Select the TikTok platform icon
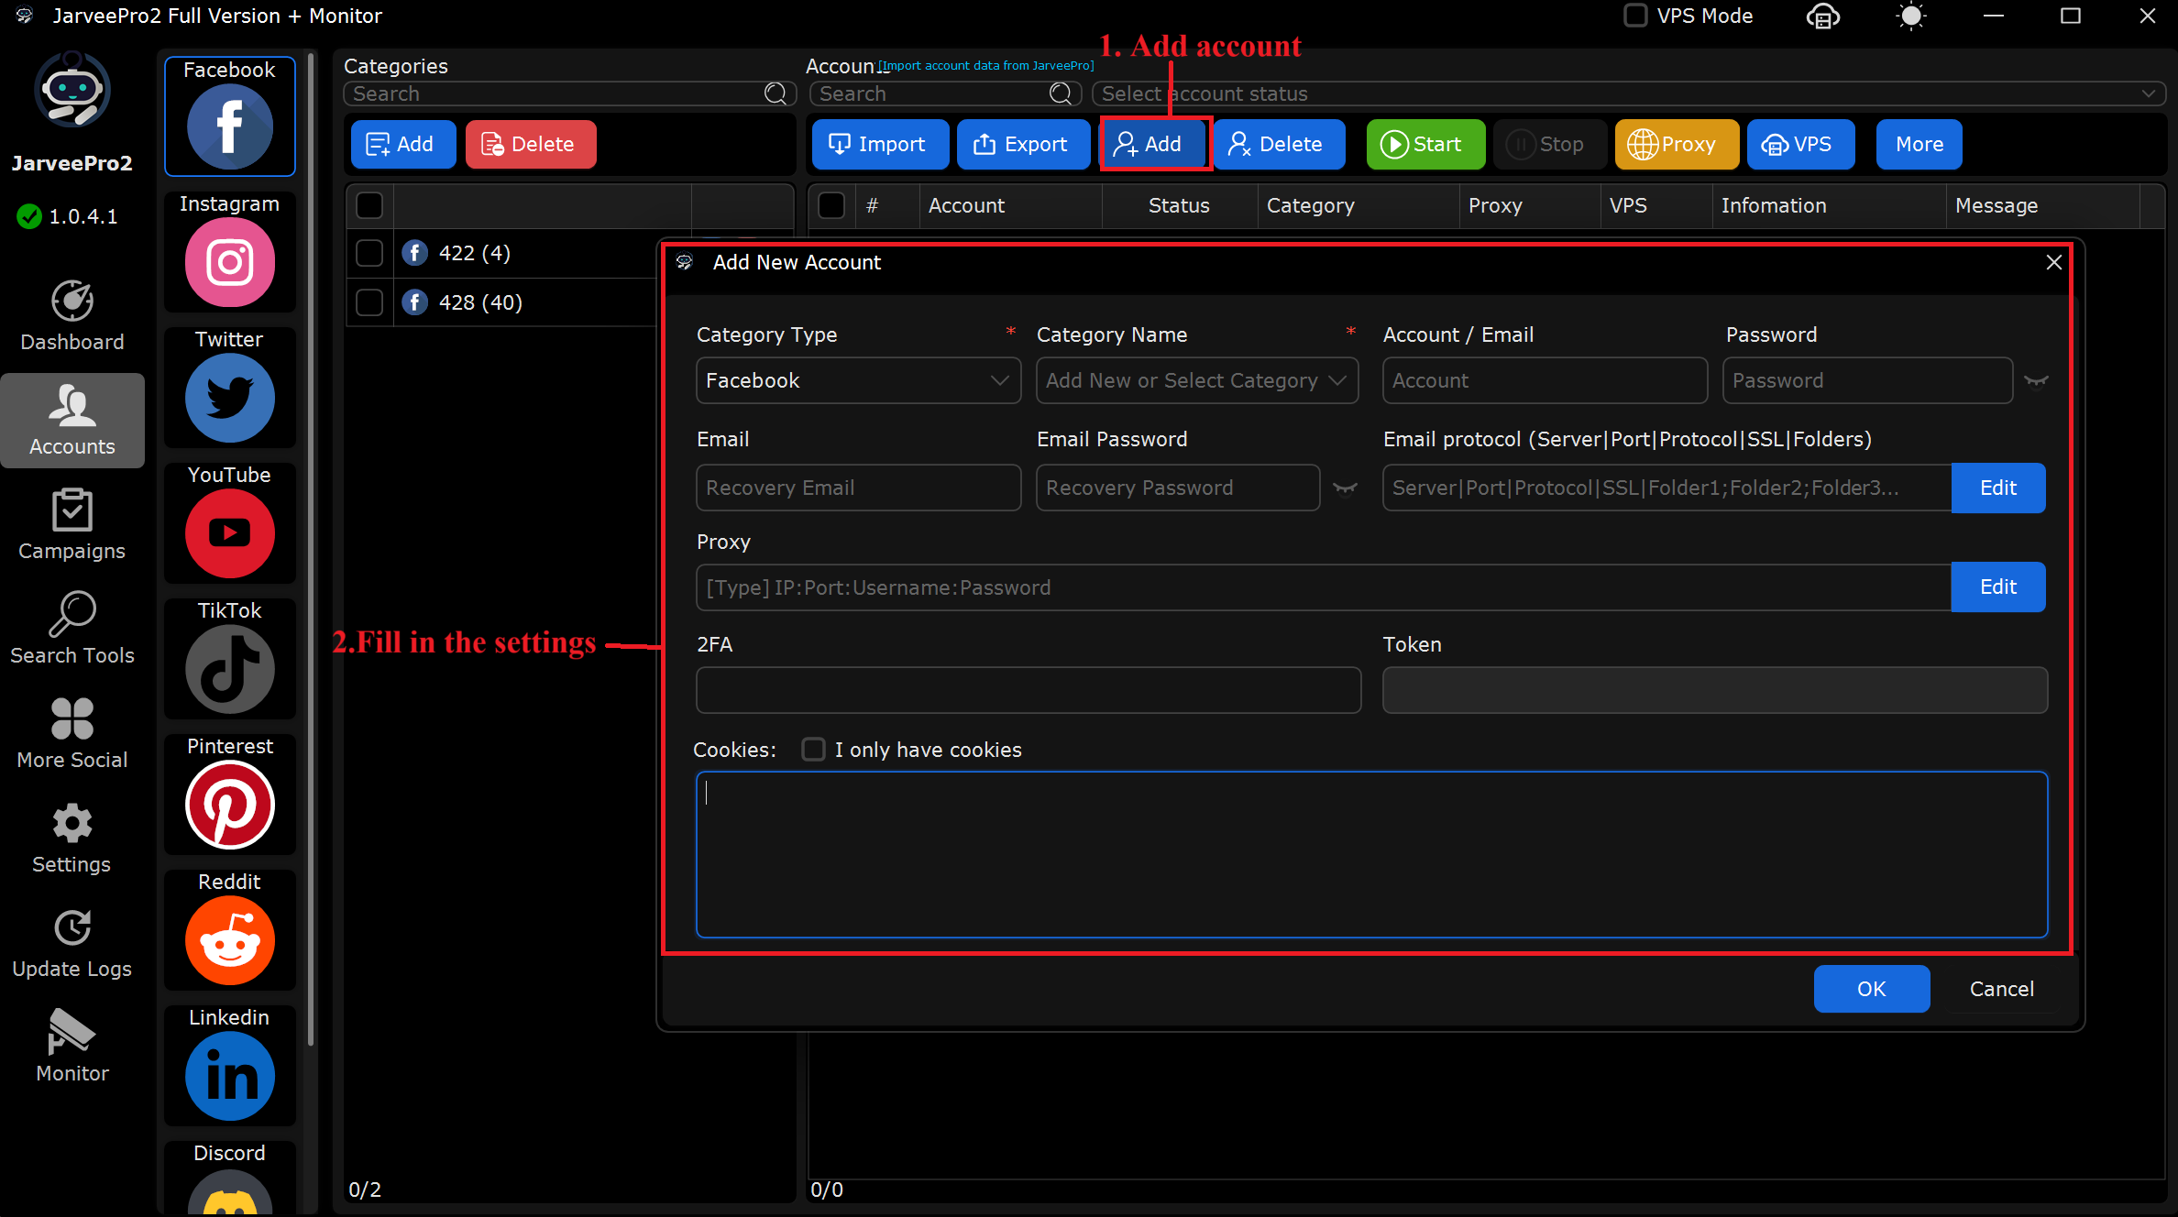The height and width of the screenshot is (1217, 2178). pyautogui.click(x=229, y=669)
